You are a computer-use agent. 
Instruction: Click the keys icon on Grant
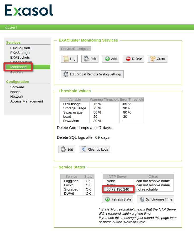(153, 59)
